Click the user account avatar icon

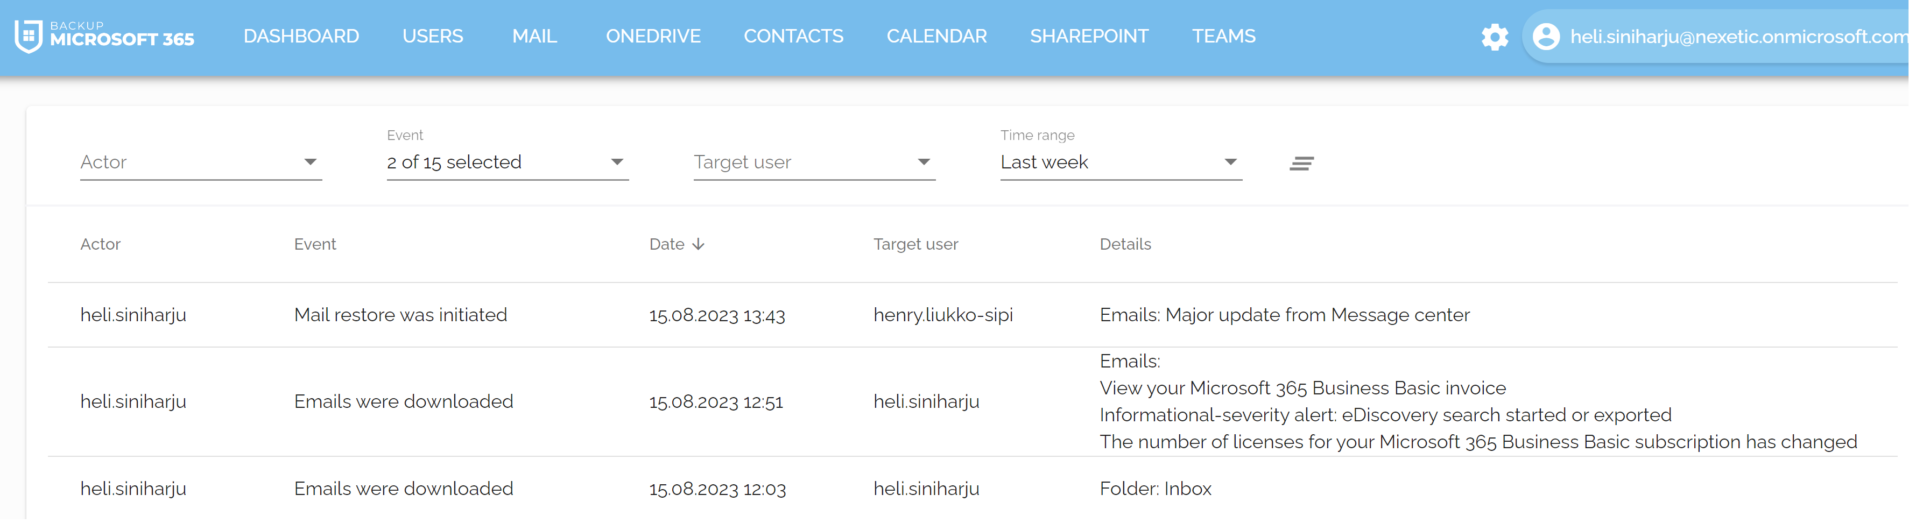click(1546, 36)
